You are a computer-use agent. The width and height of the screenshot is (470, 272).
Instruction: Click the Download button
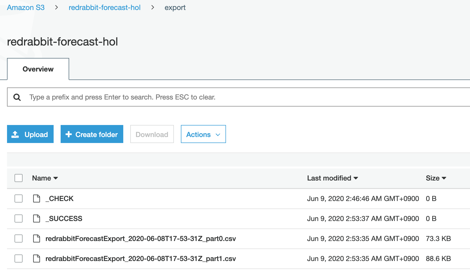[x=152, y=134]
